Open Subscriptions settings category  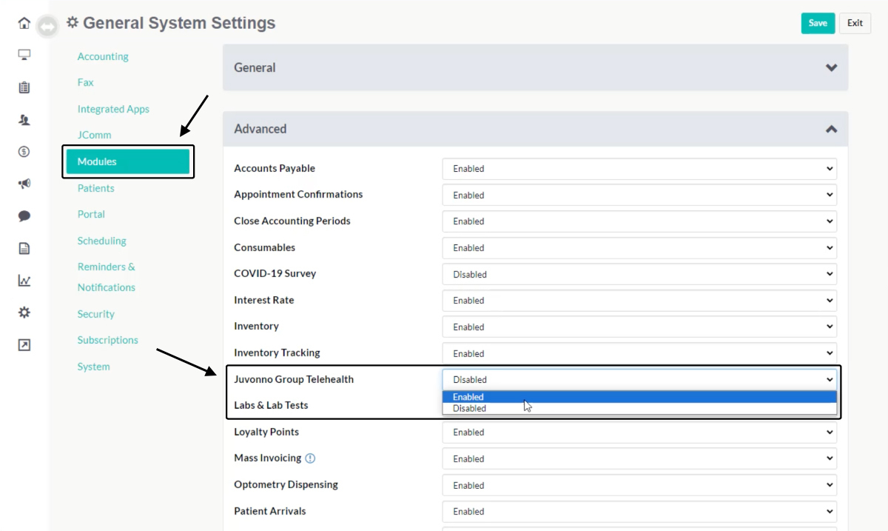107,340
